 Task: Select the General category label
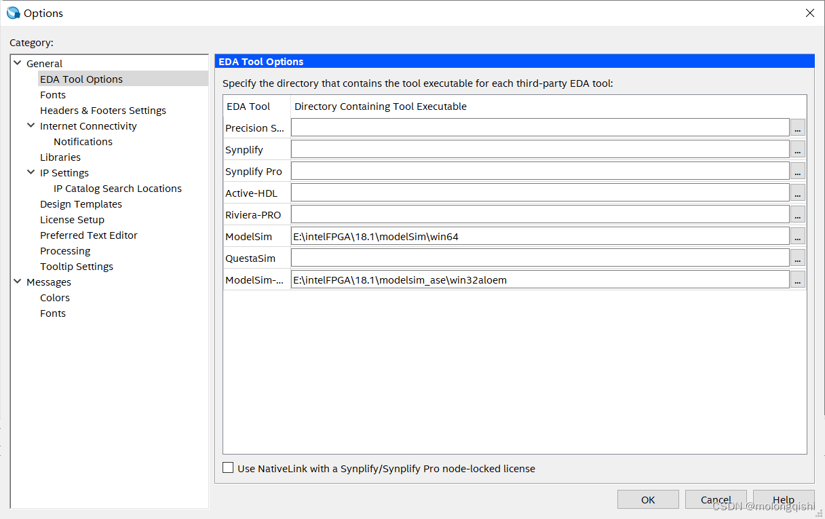tap(44, 63)
